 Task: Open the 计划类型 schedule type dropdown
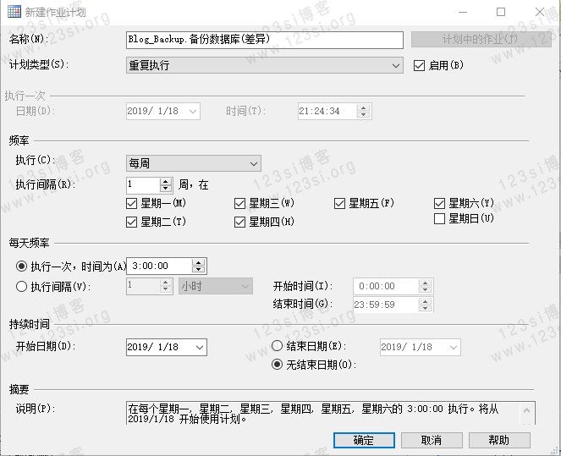[x=396, y=65]
